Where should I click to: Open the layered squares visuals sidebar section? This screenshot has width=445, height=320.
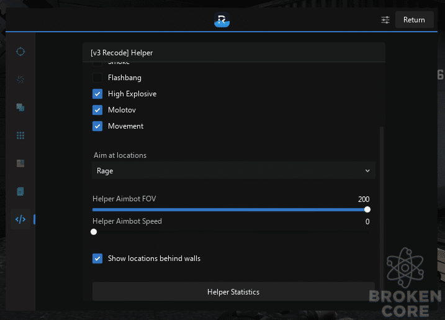[20, 107]
